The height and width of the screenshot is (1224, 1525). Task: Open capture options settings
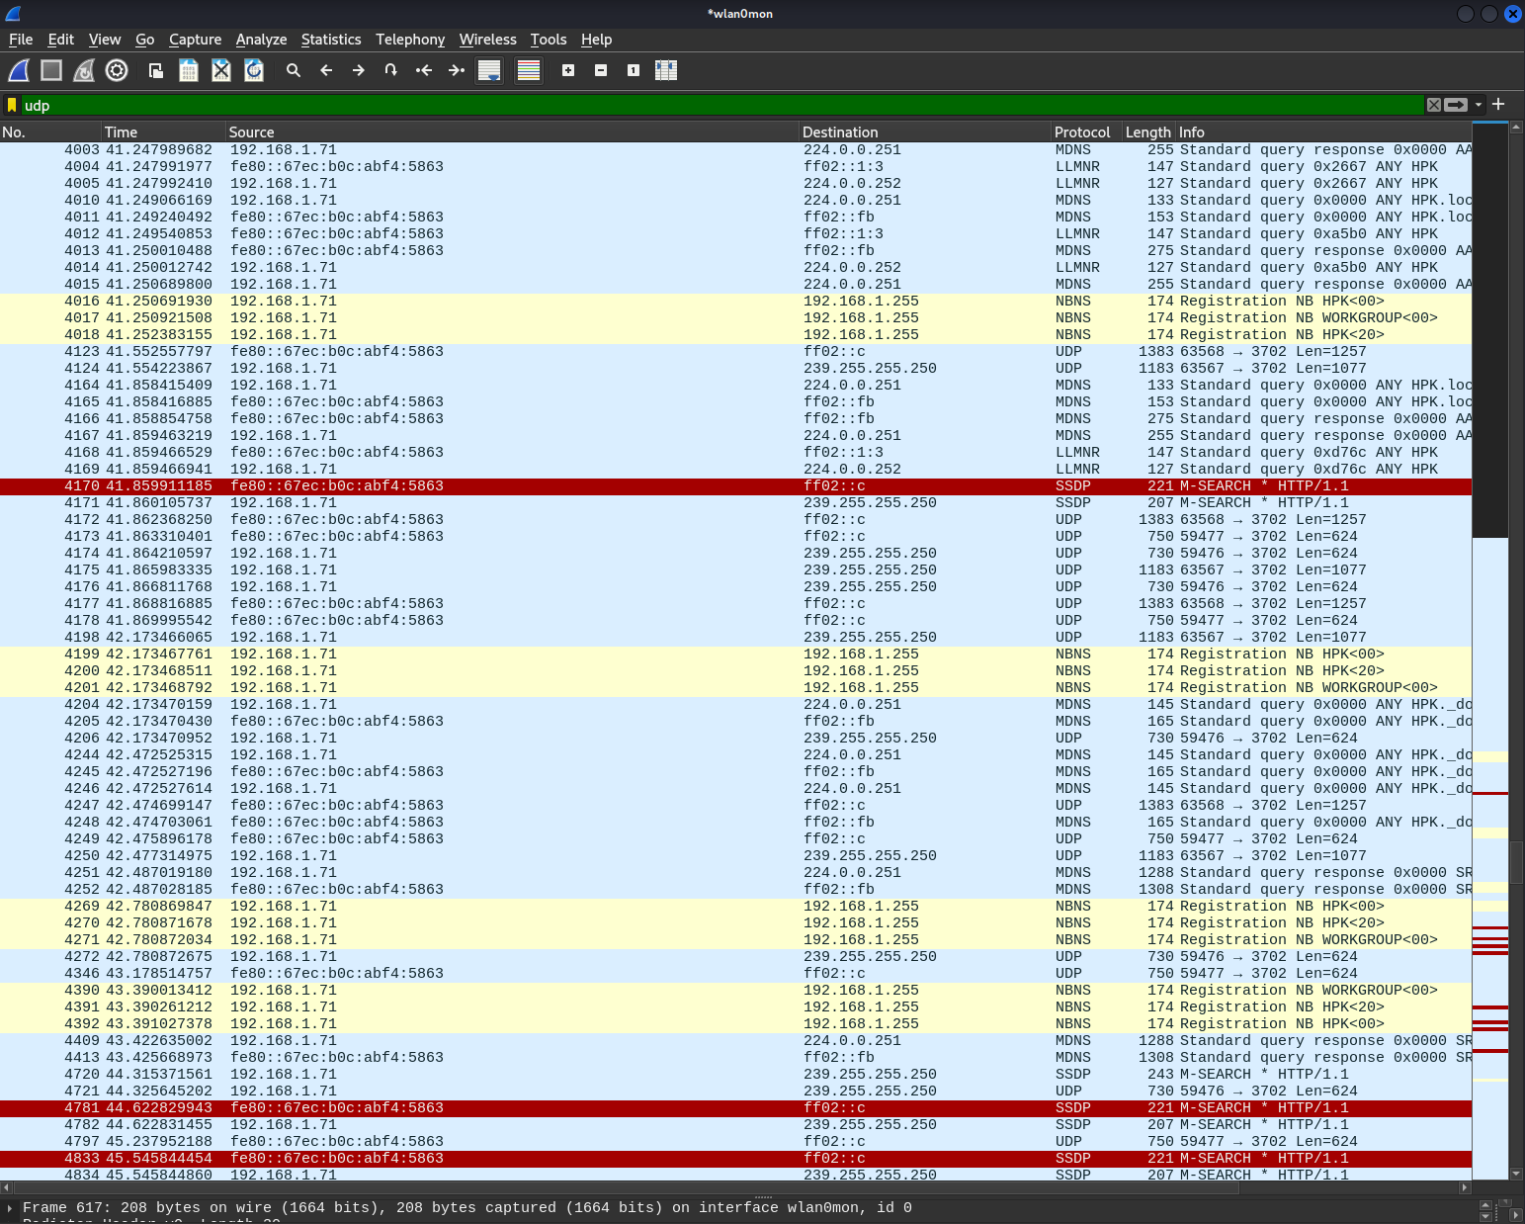tap(117, 70)
